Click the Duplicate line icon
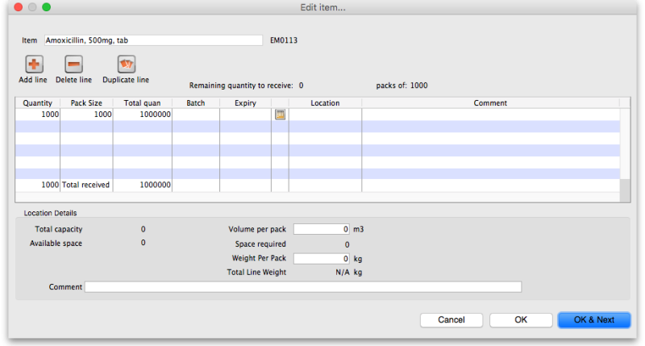The height and width of the screenshot is (346, 645). (126, 65)
